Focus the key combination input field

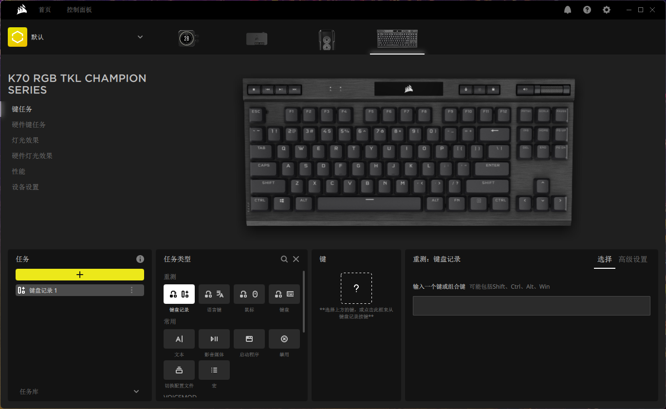coord(532,306)
